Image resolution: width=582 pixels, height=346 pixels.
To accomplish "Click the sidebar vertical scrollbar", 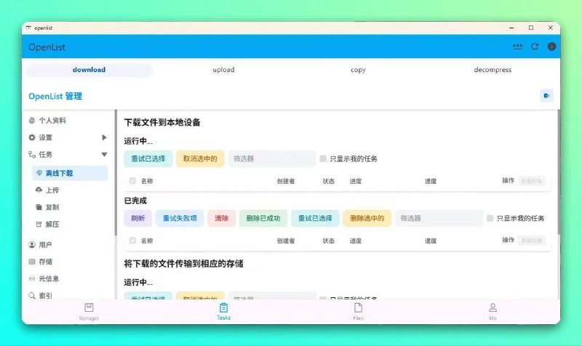I will tap(115, 174).
